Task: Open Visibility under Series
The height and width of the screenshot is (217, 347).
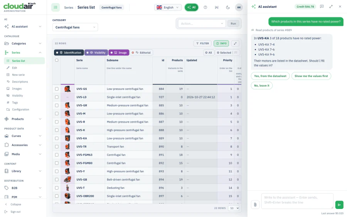Action: 17,96
